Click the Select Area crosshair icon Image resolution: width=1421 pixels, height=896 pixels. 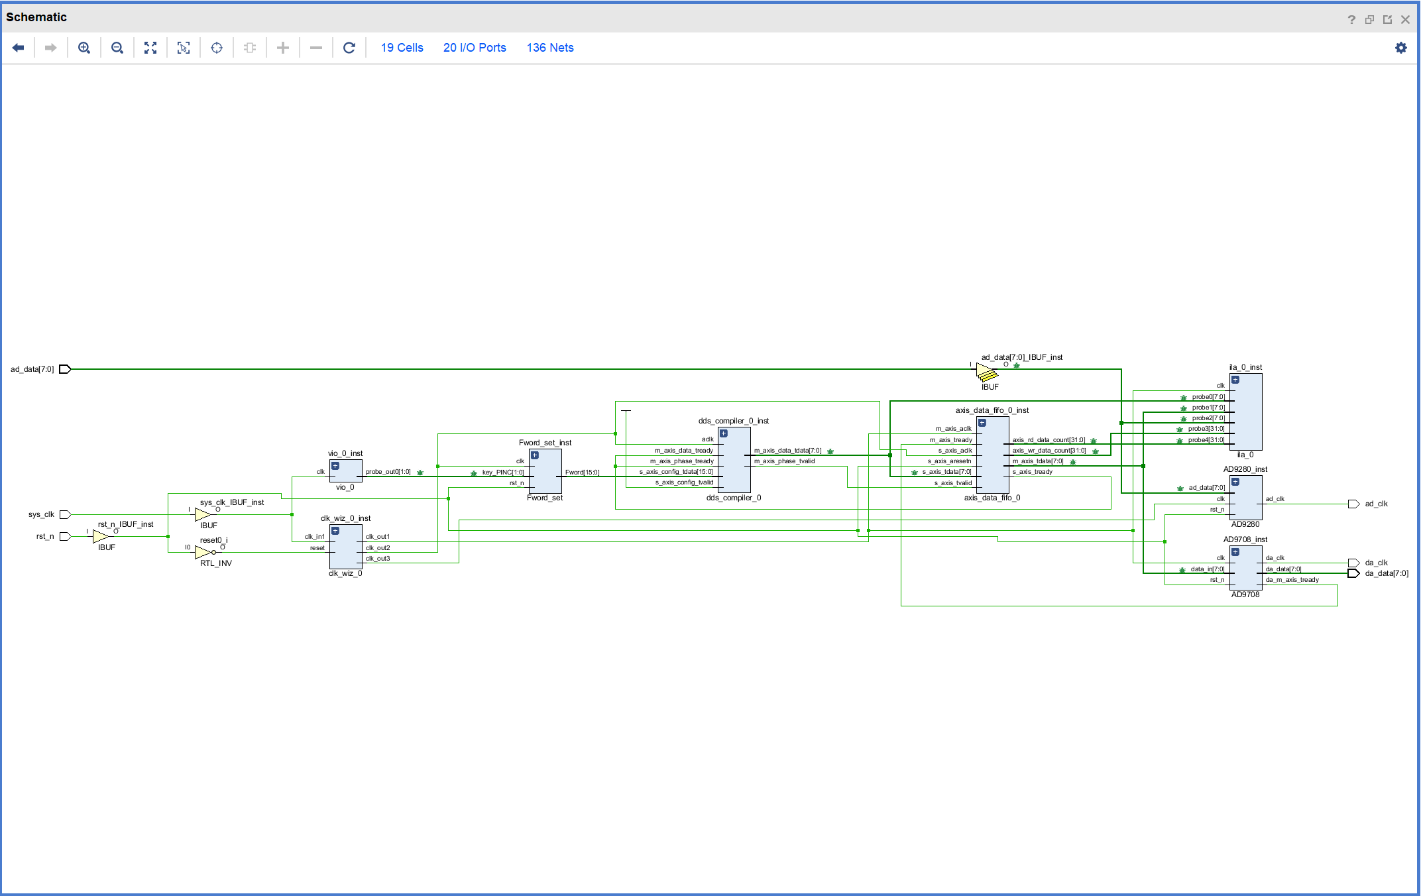coord(217,48)
